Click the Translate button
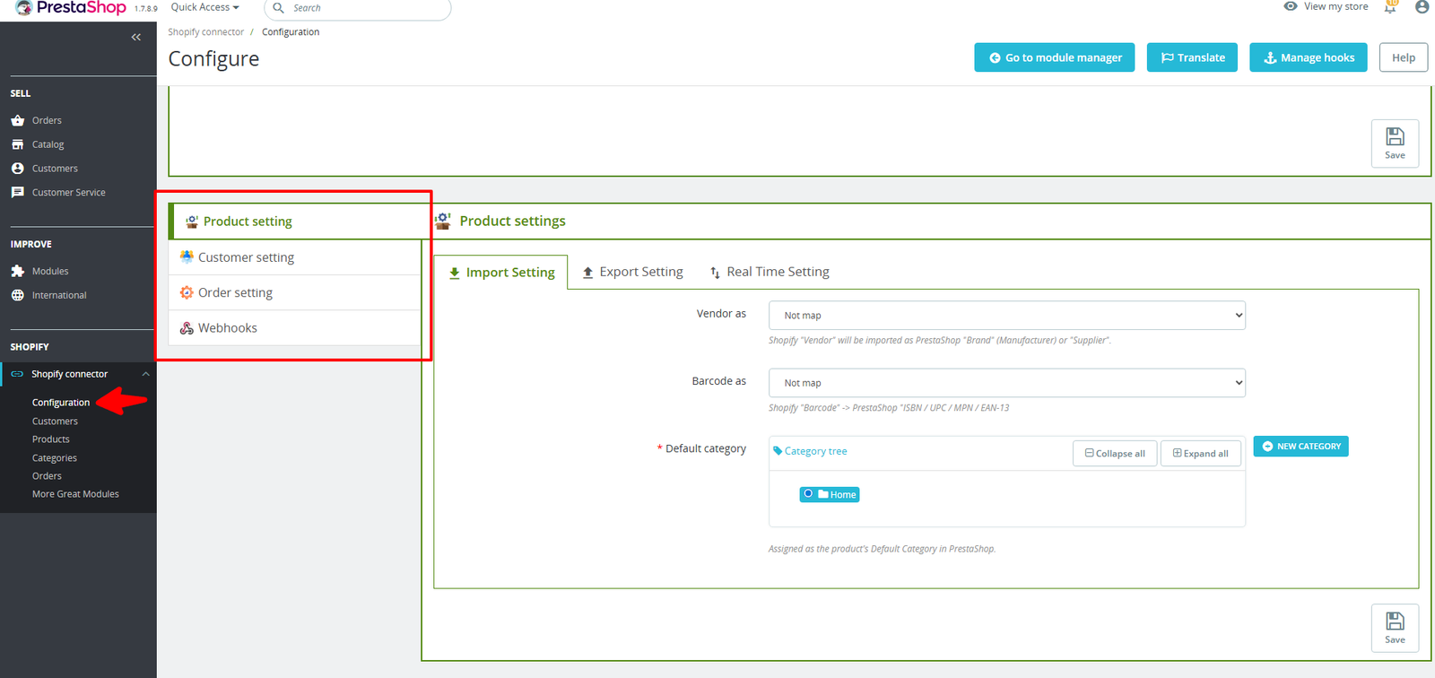This screenshot has height=678, width=1435. point(1193,57)
